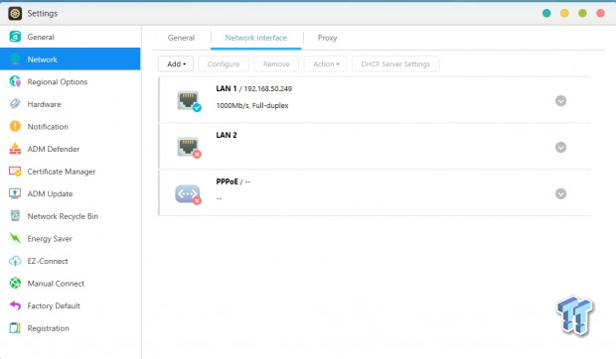Select the Regional Options globe icon
This screenshot has height=359, width=616.
[x=15, y=81]
